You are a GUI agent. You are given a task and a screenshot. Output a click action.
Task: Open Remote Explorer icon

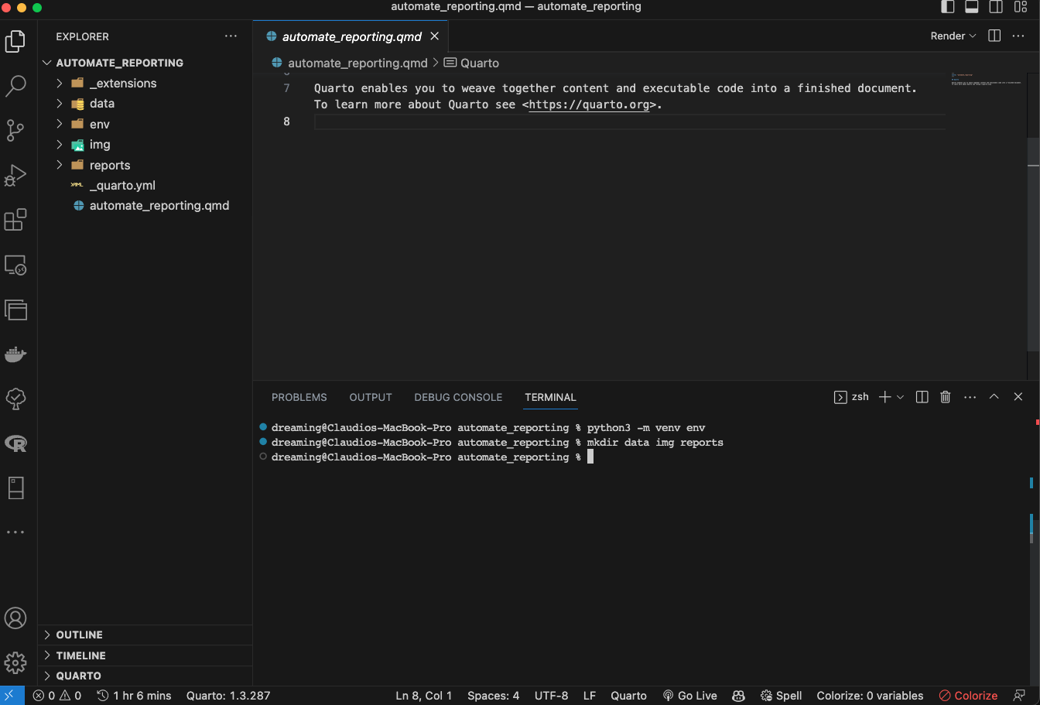coord(15,265)
